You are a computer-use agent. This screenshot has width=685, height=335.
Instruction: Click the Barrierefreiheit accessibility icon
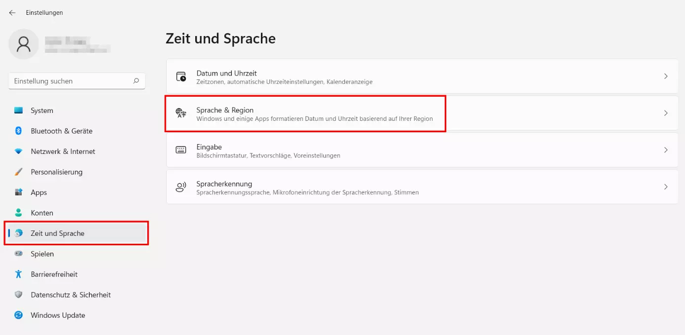click(x=19, y=274)
